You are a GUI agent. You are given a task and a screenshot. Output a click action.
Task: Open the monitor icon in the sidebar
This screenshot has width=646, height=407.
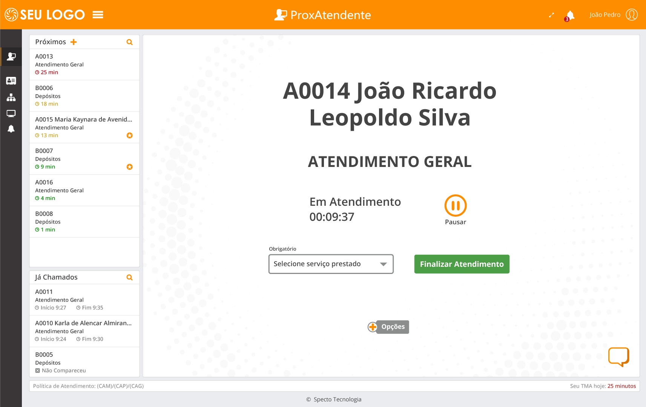(11, 113)
